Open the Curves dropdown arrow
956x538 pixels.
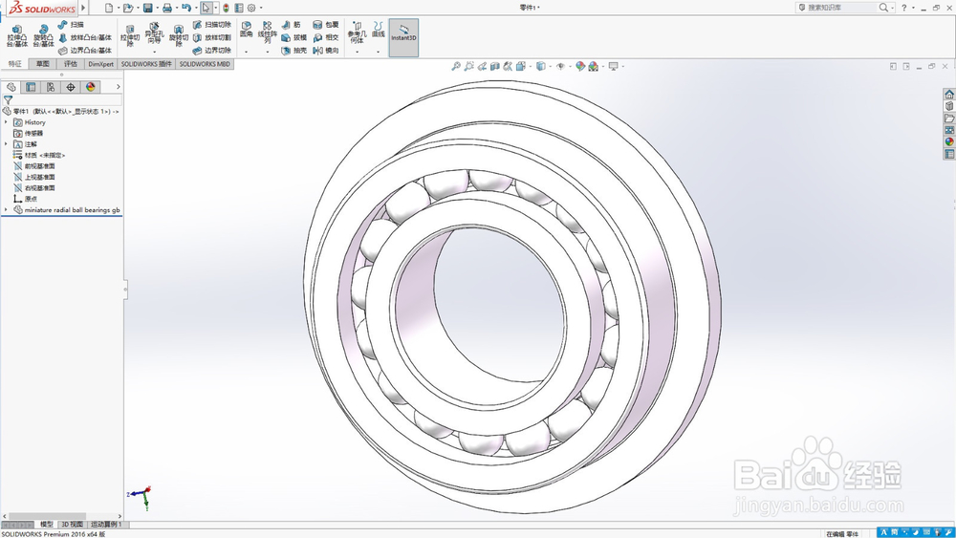coord(379,52)
